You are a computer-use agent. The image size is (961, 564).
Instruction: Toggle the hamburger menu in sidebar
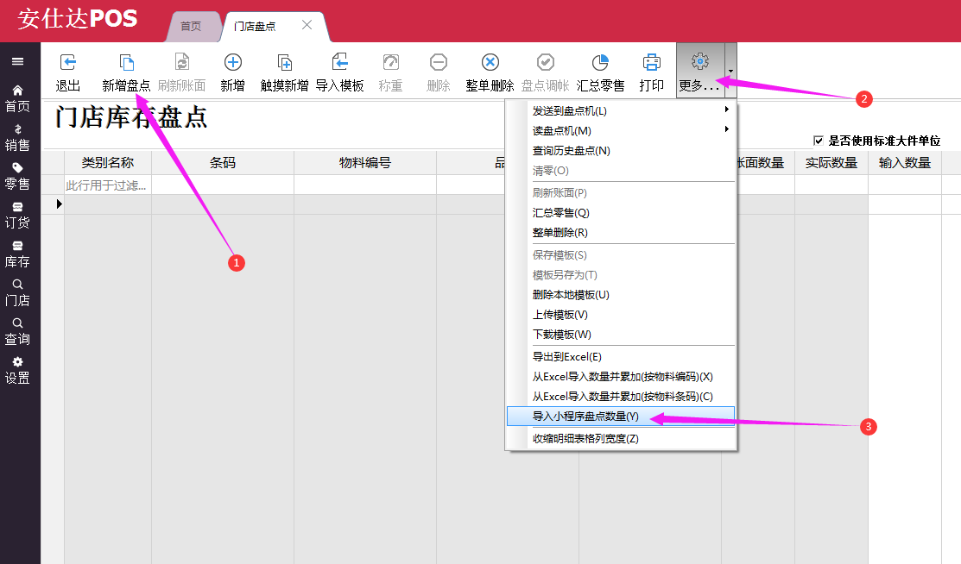17,62
